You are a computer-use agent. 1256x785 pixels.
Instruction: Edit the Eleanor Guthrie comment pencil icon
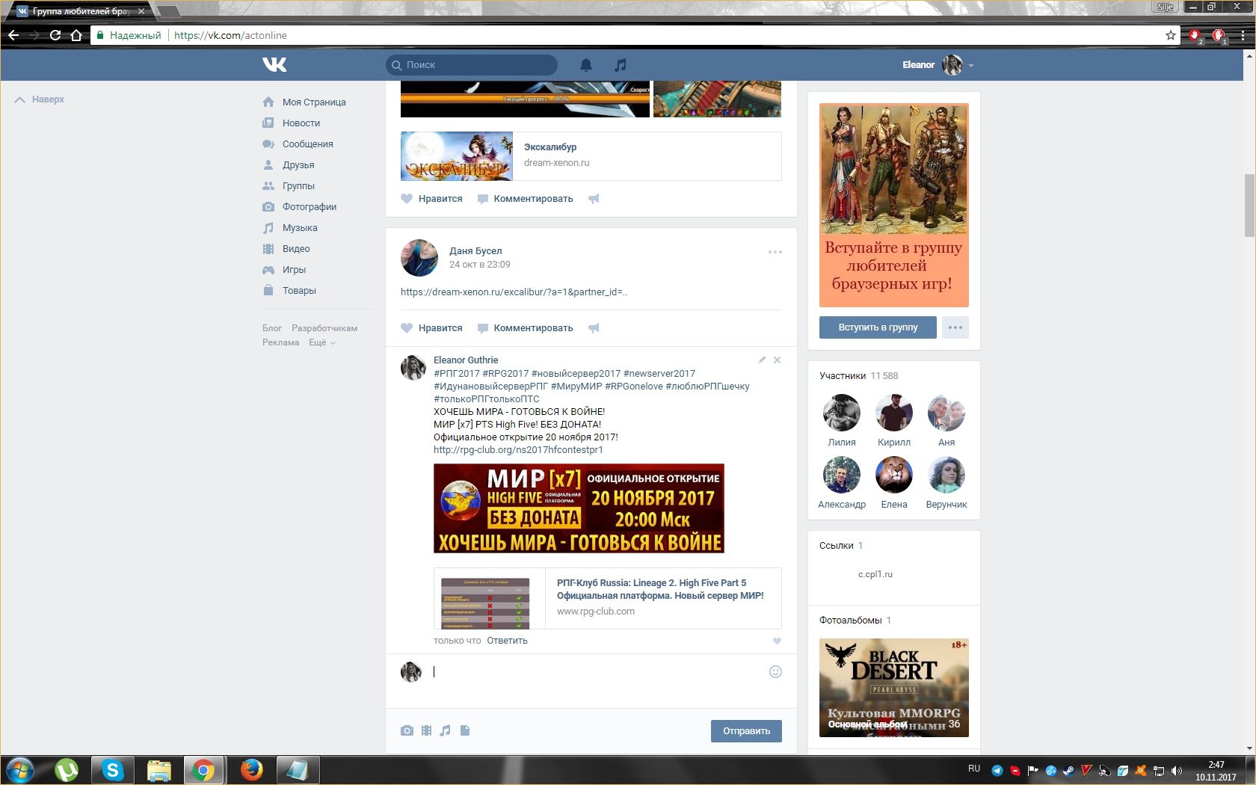762,360
